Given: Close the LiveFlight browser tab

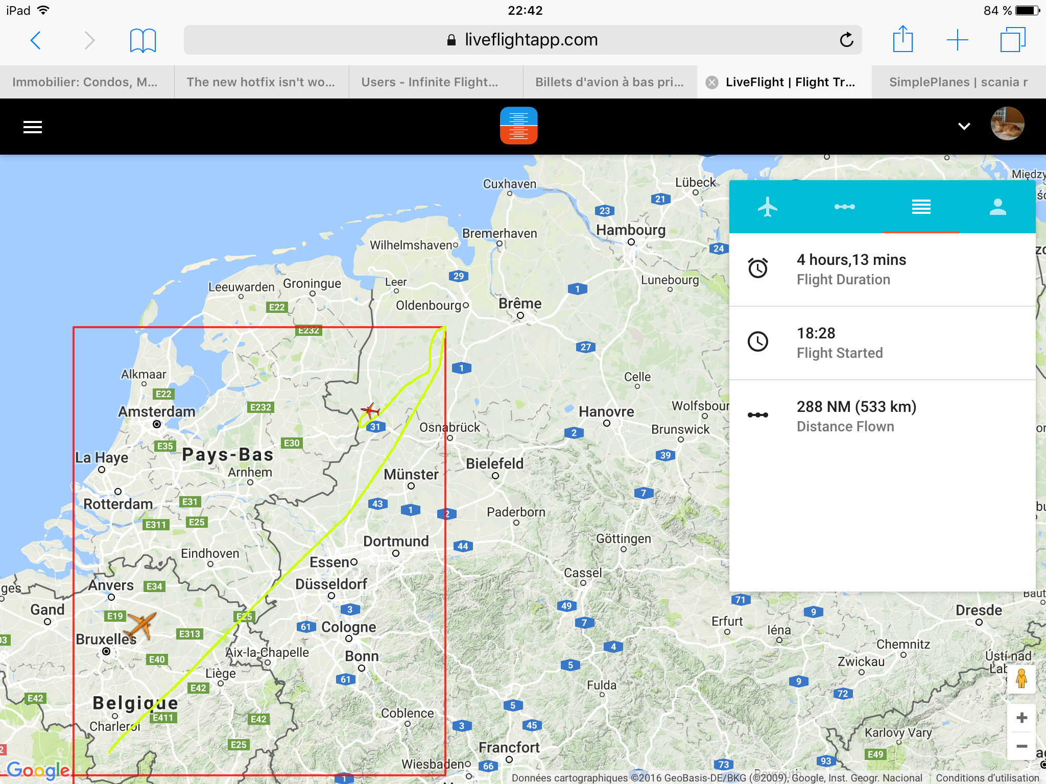Looking at the screenshot, I should point(712,82).
